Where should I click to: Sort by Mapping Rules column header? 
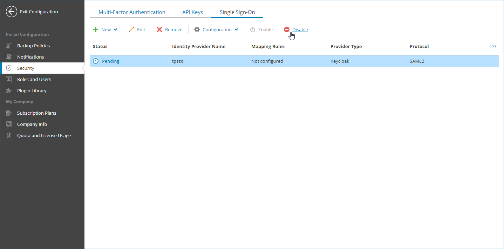coord(268,46)
